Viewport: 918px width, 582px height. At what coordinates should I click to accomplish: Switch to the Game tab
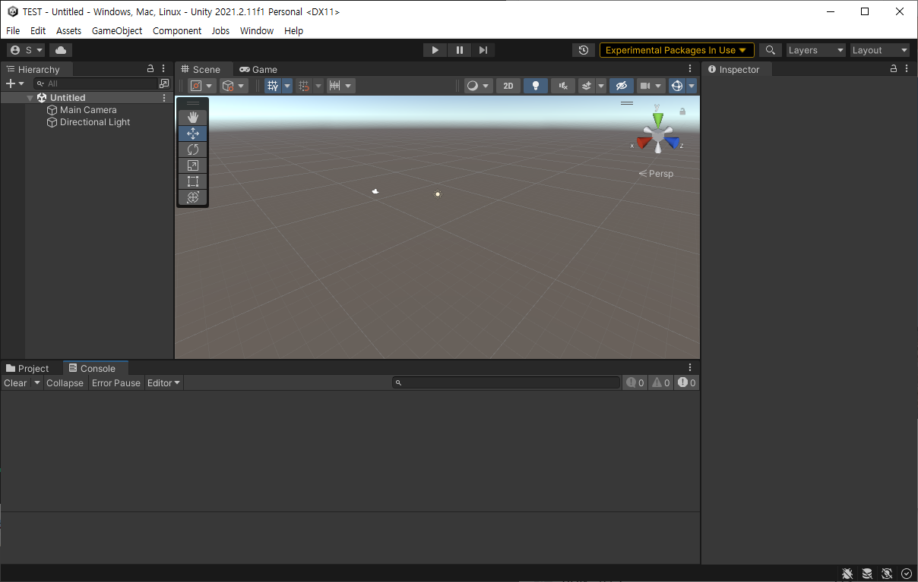[258, 69]
